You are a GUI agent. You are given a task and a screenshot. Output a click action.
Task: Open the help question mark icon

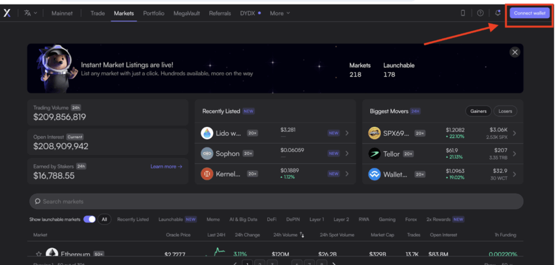[480, 13]
